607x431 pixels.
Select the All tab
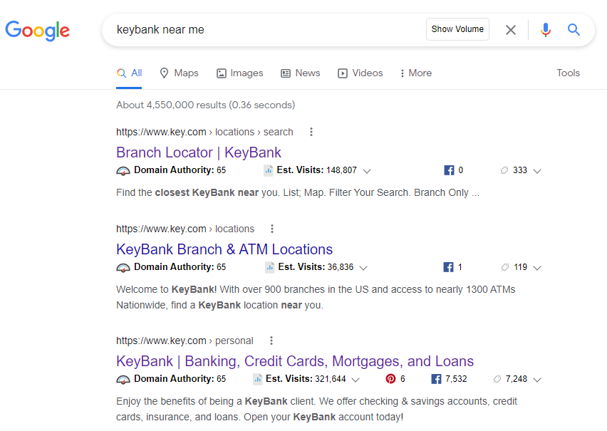point(129,73)
